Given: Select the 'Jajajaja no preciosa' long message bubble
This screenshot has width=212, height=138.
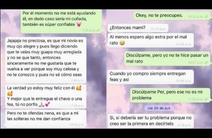Looking at the screenshot, I should point(46,60).
